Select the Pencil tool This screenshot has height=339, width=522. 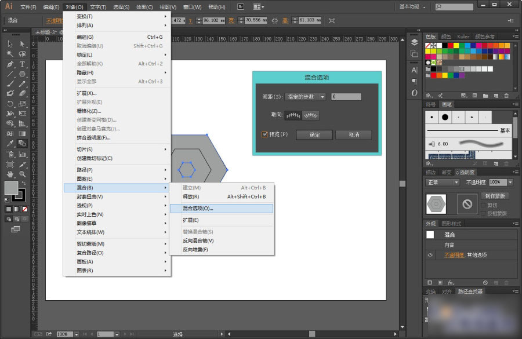click(x=22, y=84)
